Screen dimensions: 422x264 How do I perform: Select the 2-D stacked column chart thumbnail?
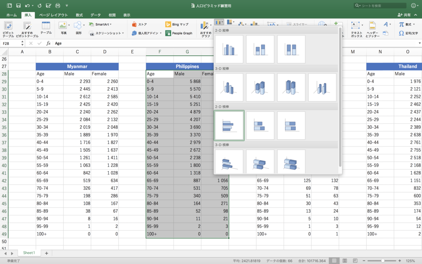[260, 49]
